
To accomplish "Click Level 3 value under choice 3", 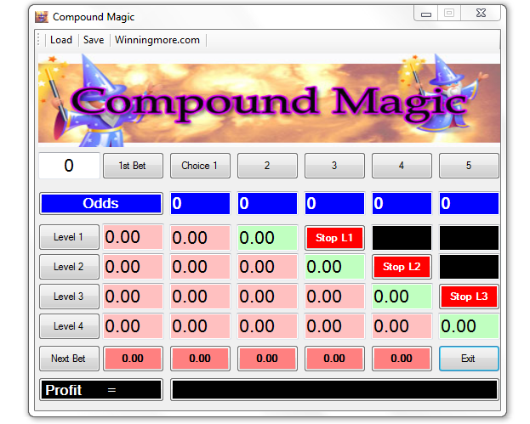I will pos(334,297).
